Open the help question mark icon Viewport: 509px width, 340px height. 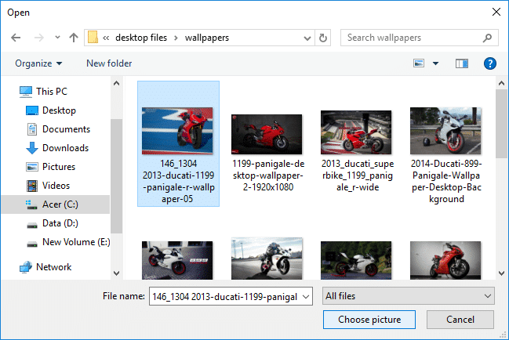490,63
